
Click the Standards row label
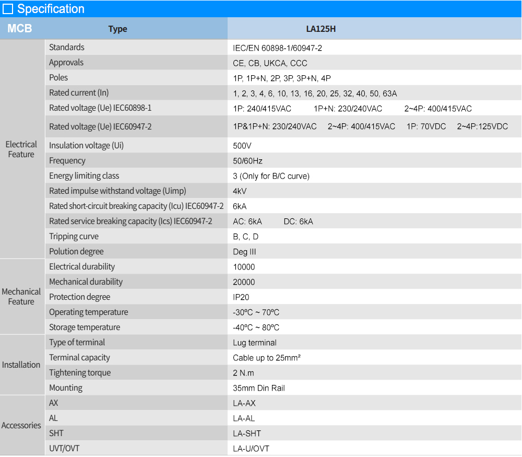pos(67,48)
